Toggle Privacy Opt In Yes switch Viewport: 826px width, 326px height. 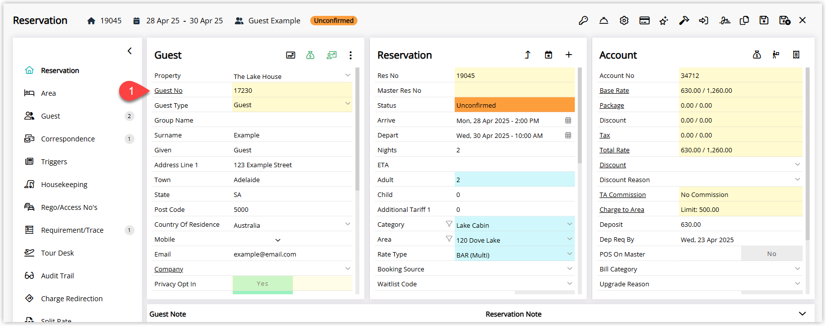[263, 284]
